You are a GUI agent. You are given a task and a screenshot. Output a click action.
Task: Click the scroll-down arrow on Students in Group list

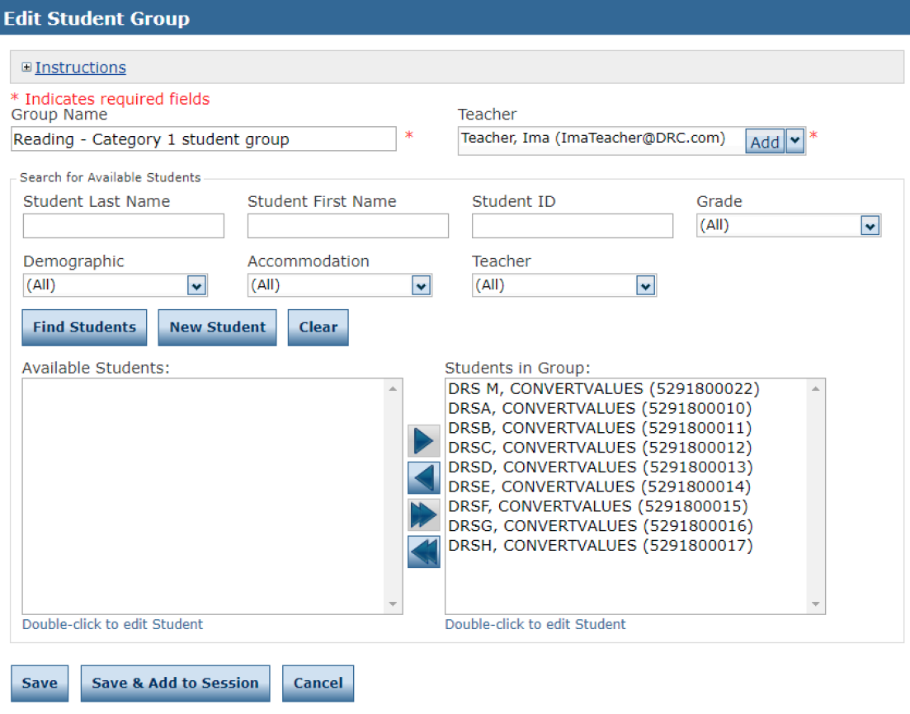coord(816,604)
